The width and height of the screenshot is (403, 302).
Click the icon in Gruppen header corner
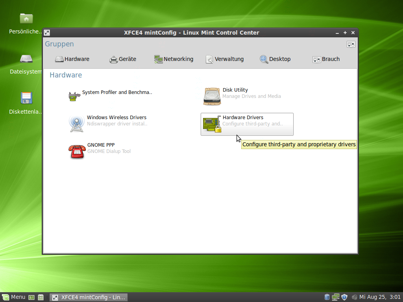(x=351, y=44)
